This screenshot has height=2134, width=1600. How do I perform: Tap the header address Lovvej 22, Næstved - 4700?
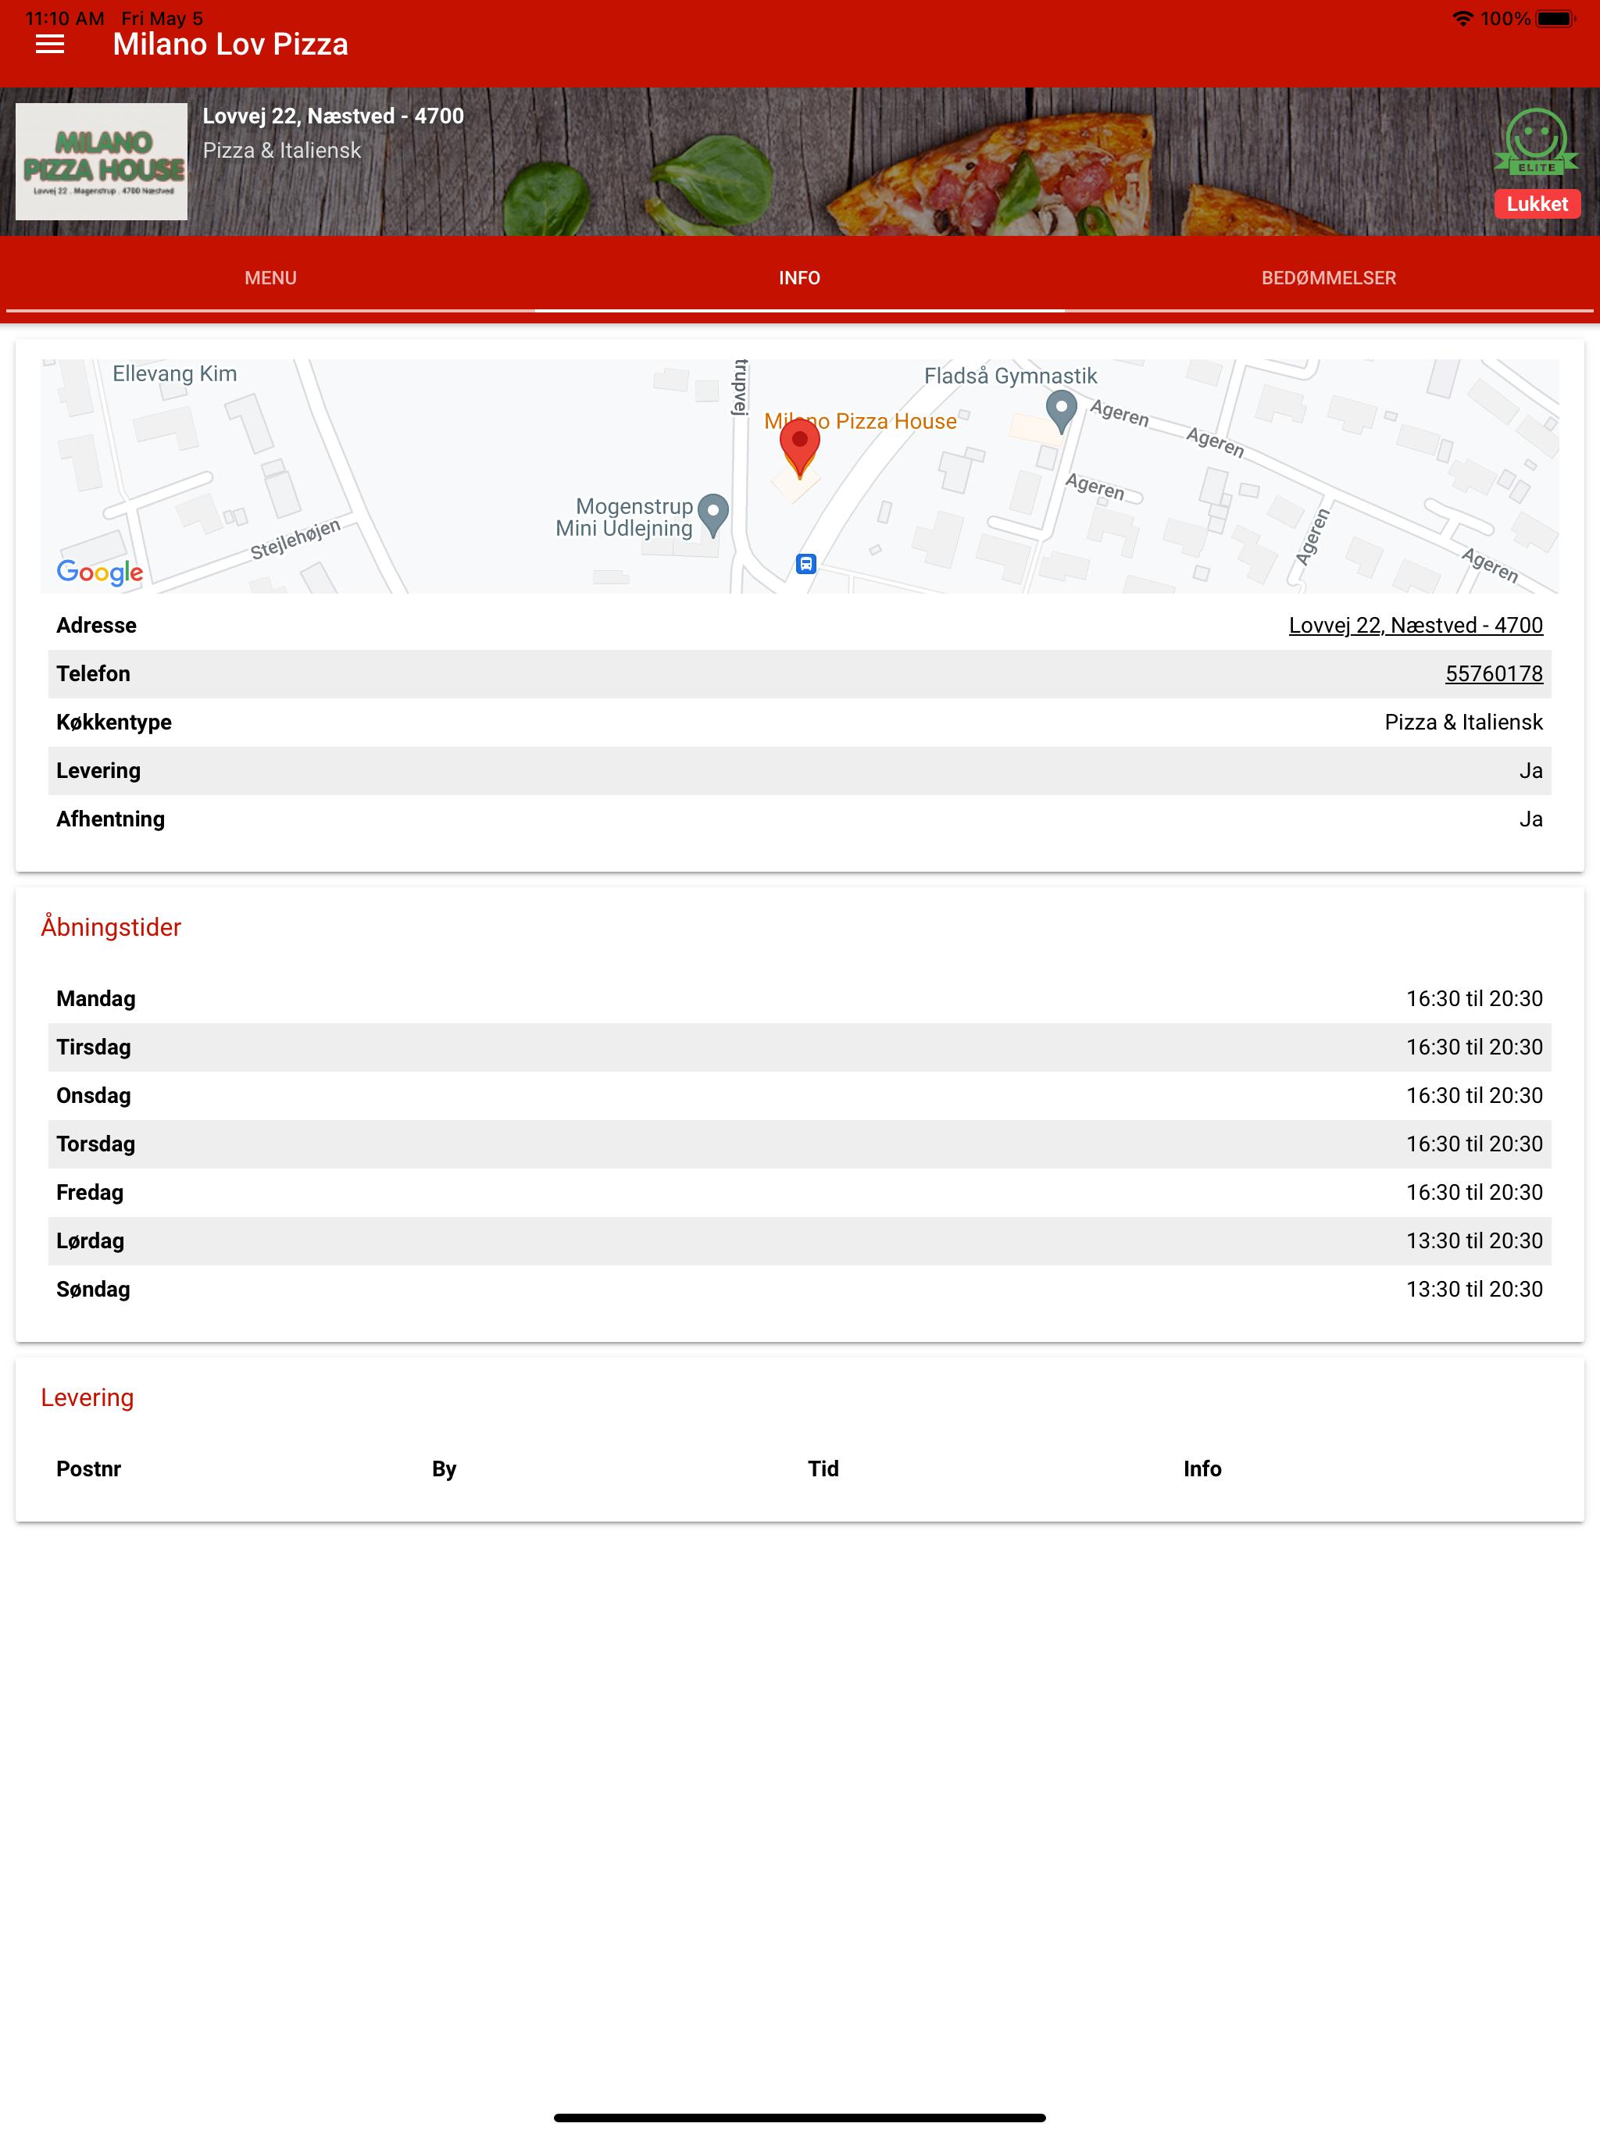pos(333,116)
